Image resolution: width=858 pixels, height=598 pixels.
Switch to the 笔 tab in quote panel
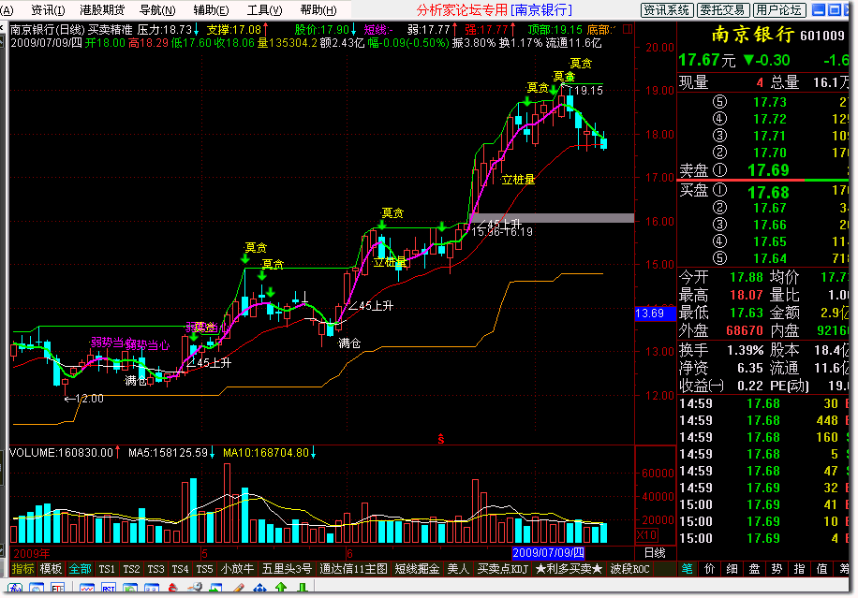[687, 569]
